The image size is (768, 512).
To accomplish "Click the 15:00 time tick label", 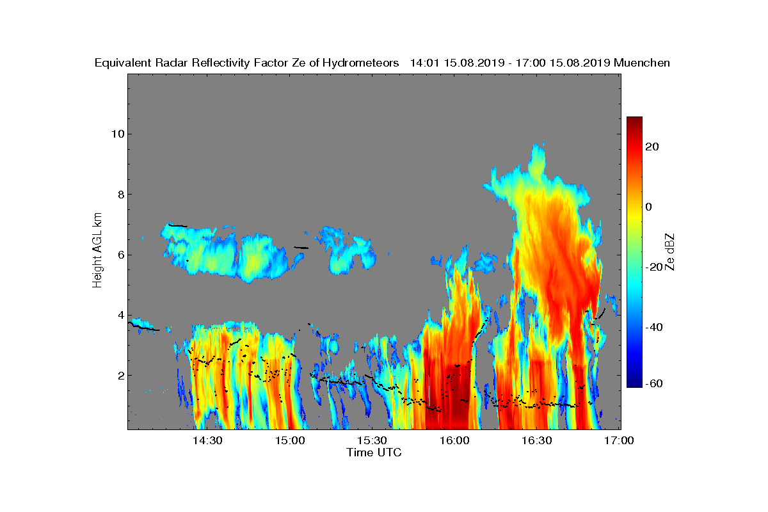I will pyautogui.click(x=290, y=441).
